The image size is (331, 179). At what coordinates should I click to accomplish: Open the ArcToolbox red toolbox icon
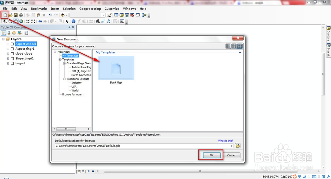(132, 15)
